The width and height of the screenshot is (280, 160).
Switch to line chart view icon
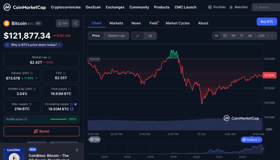pyautogui.click(x=138, y=36)
